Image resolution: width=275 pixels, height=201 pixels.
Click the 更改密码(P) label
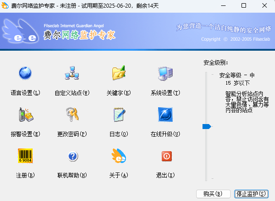[72, 134]
